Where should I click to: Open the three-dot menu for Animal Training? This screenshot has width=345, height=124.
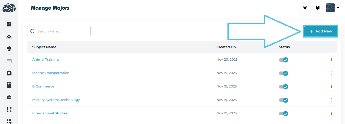point(332,60)
